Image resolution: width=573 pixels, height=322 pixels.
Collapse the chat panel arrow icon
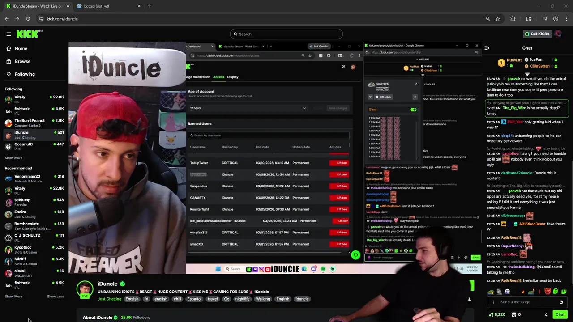pos(487,48)
